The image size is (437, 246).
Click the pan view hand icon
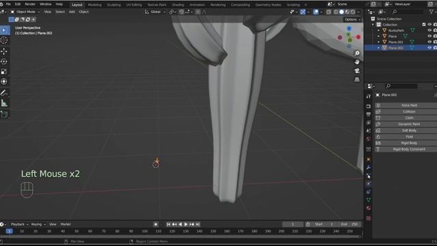click(x=356, y=62)
